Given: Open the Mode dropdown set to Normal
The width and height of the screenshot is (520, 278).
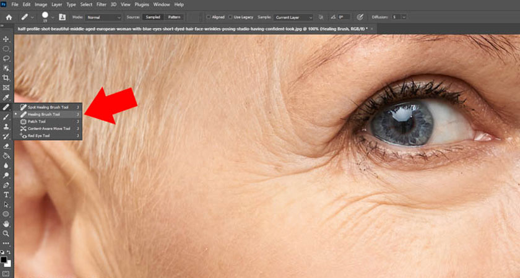Looking at the screenshot, I should pos(104,17).
